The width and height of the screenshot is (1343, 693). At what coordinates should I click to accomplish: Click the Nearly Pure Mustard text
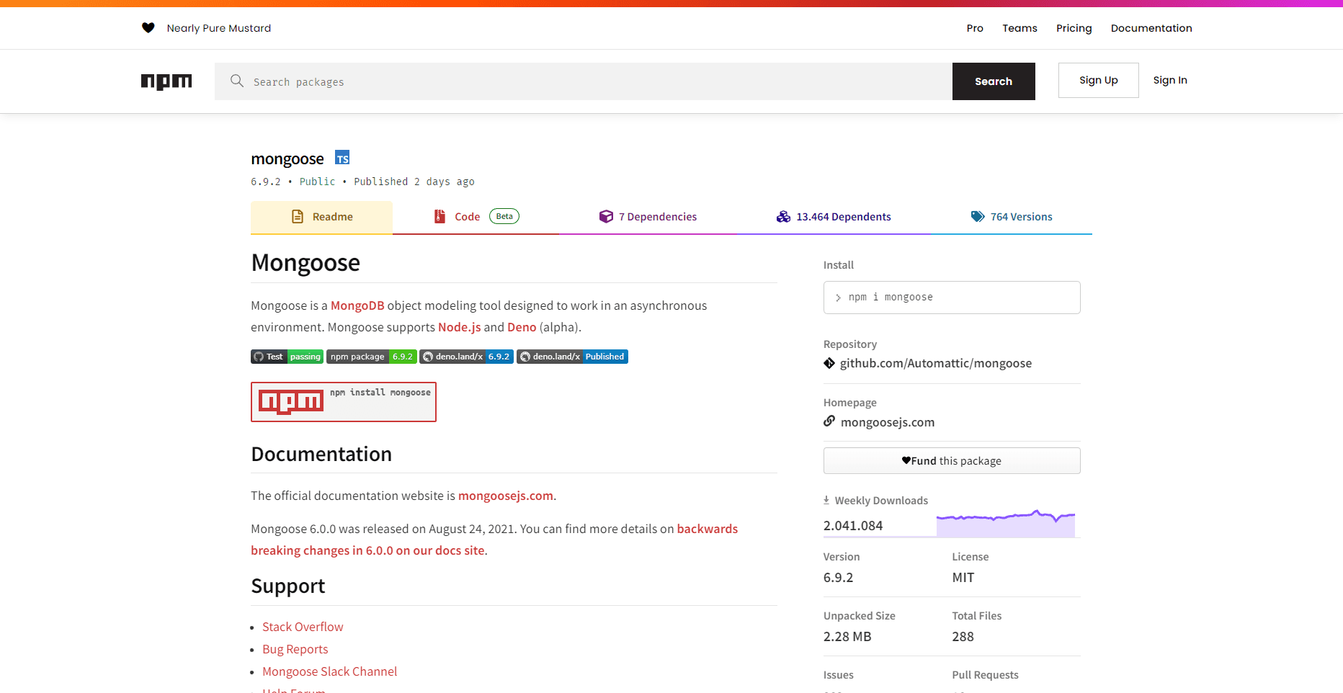219,28
